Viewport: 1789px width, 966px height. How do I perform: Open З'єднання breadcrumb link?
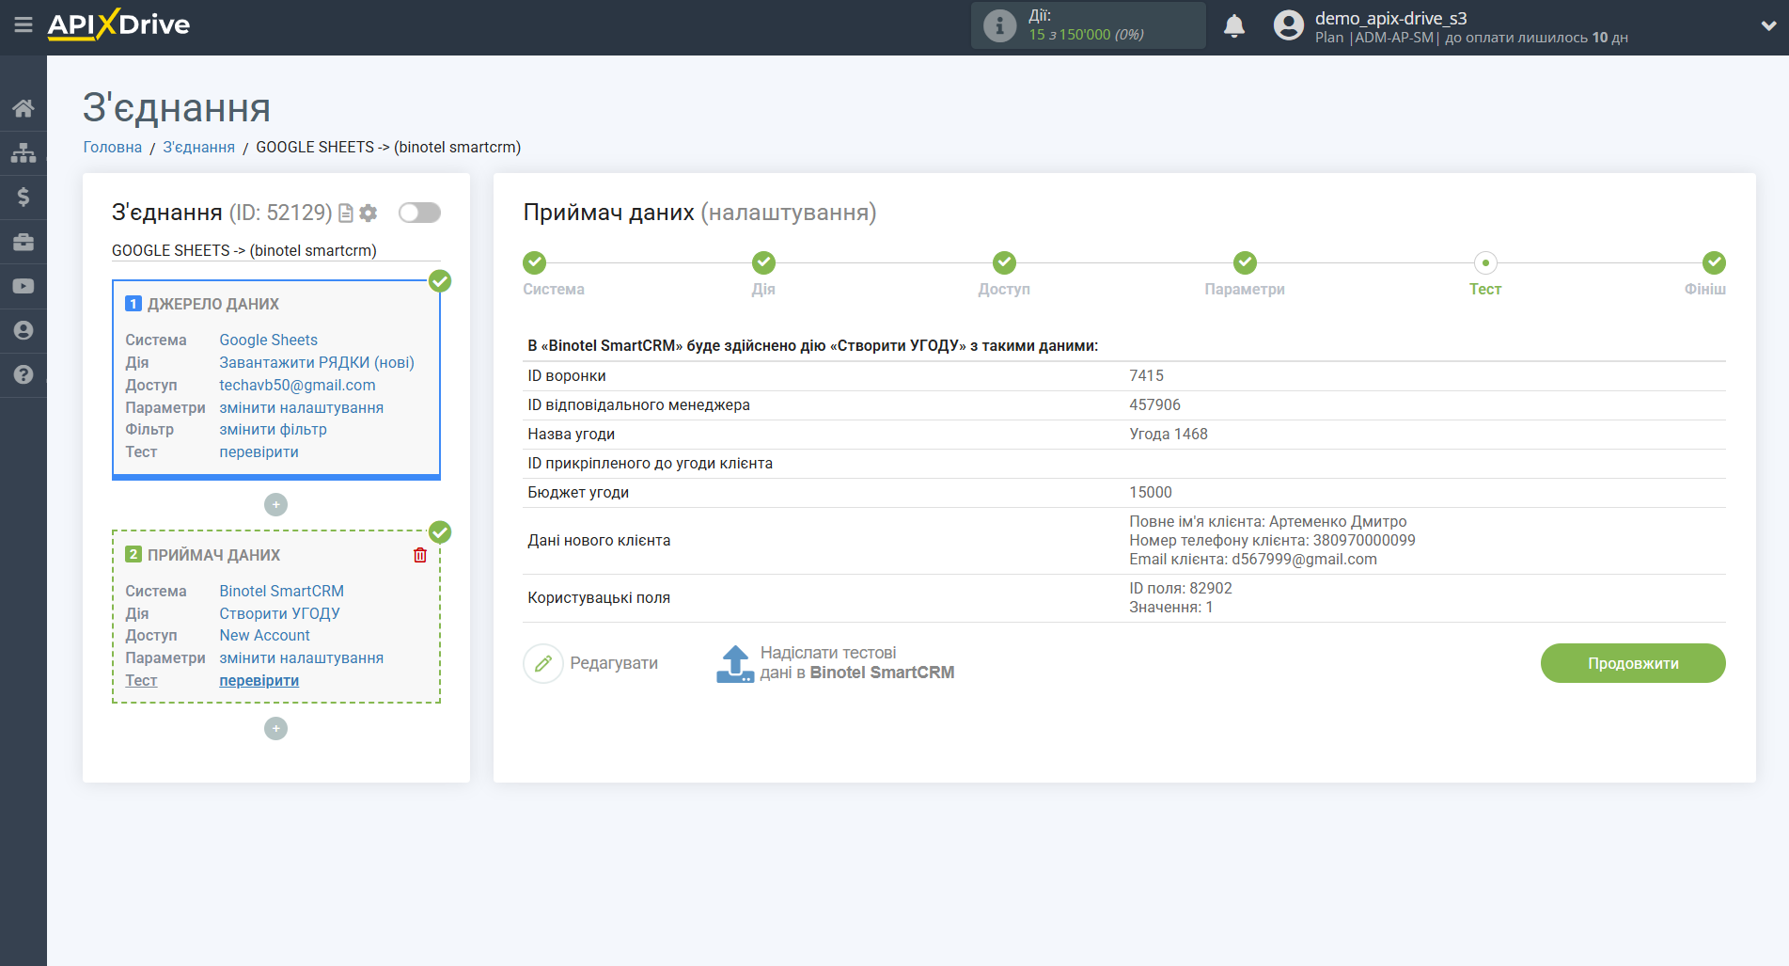click(x=199, y=147)
